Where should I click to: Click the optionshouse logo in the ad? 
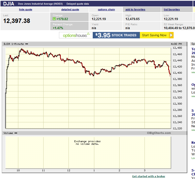[x=76, y=35]
